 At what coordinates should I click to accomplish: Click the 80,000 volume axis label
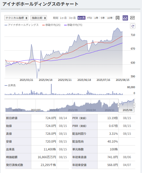pyautogui.click(x=131, y=87)
